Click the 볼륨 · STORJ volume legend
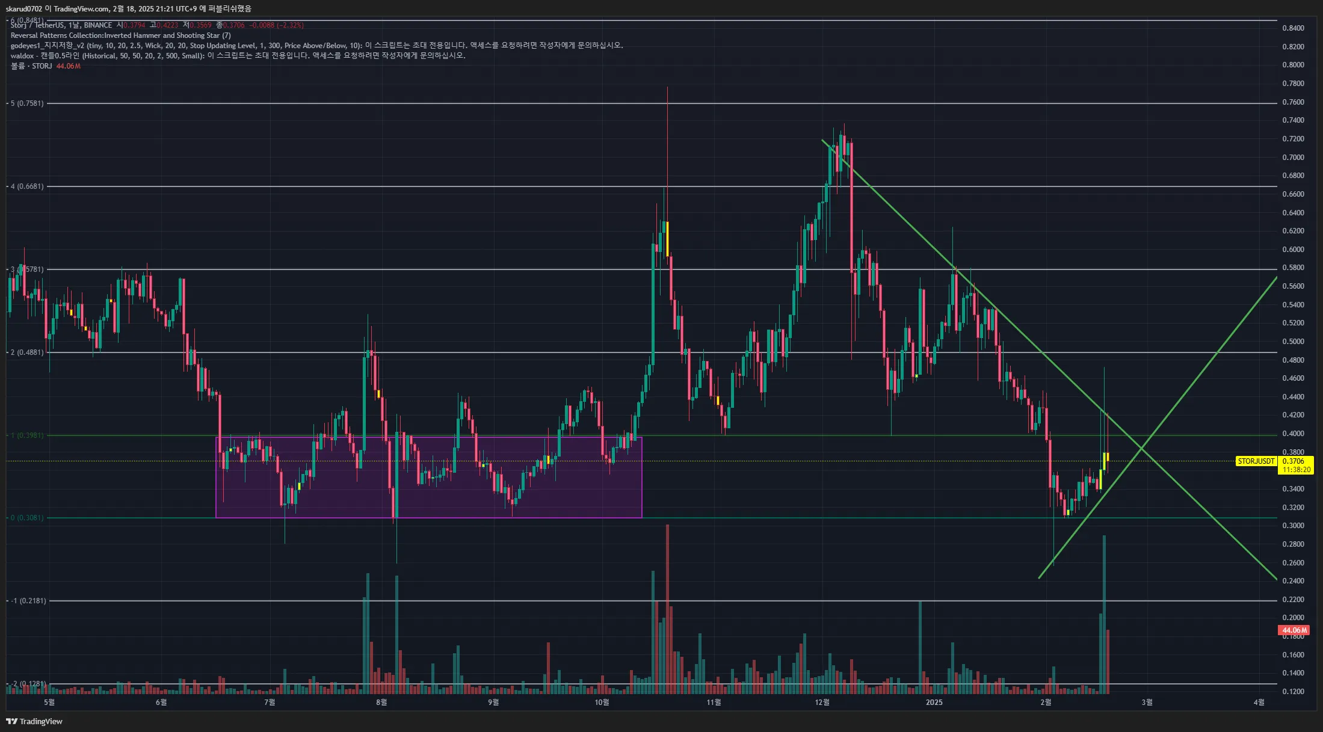This screenshot has height=732, width=1323. click(x=45, y=66)
